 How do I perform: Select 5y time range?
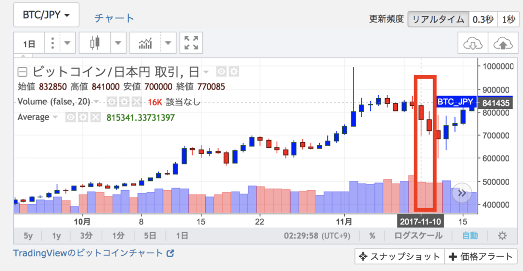pyautogui.click(x=28, y=236)
